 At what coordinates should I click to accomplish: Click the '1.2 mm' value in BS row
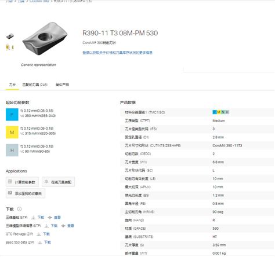(218, 195)
